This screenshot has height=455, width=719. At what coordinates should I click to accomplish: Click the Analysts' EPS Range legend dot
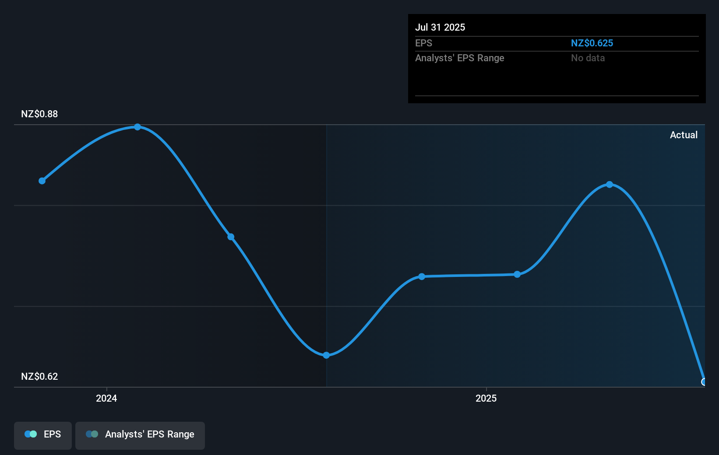click(x=92, y=434)
